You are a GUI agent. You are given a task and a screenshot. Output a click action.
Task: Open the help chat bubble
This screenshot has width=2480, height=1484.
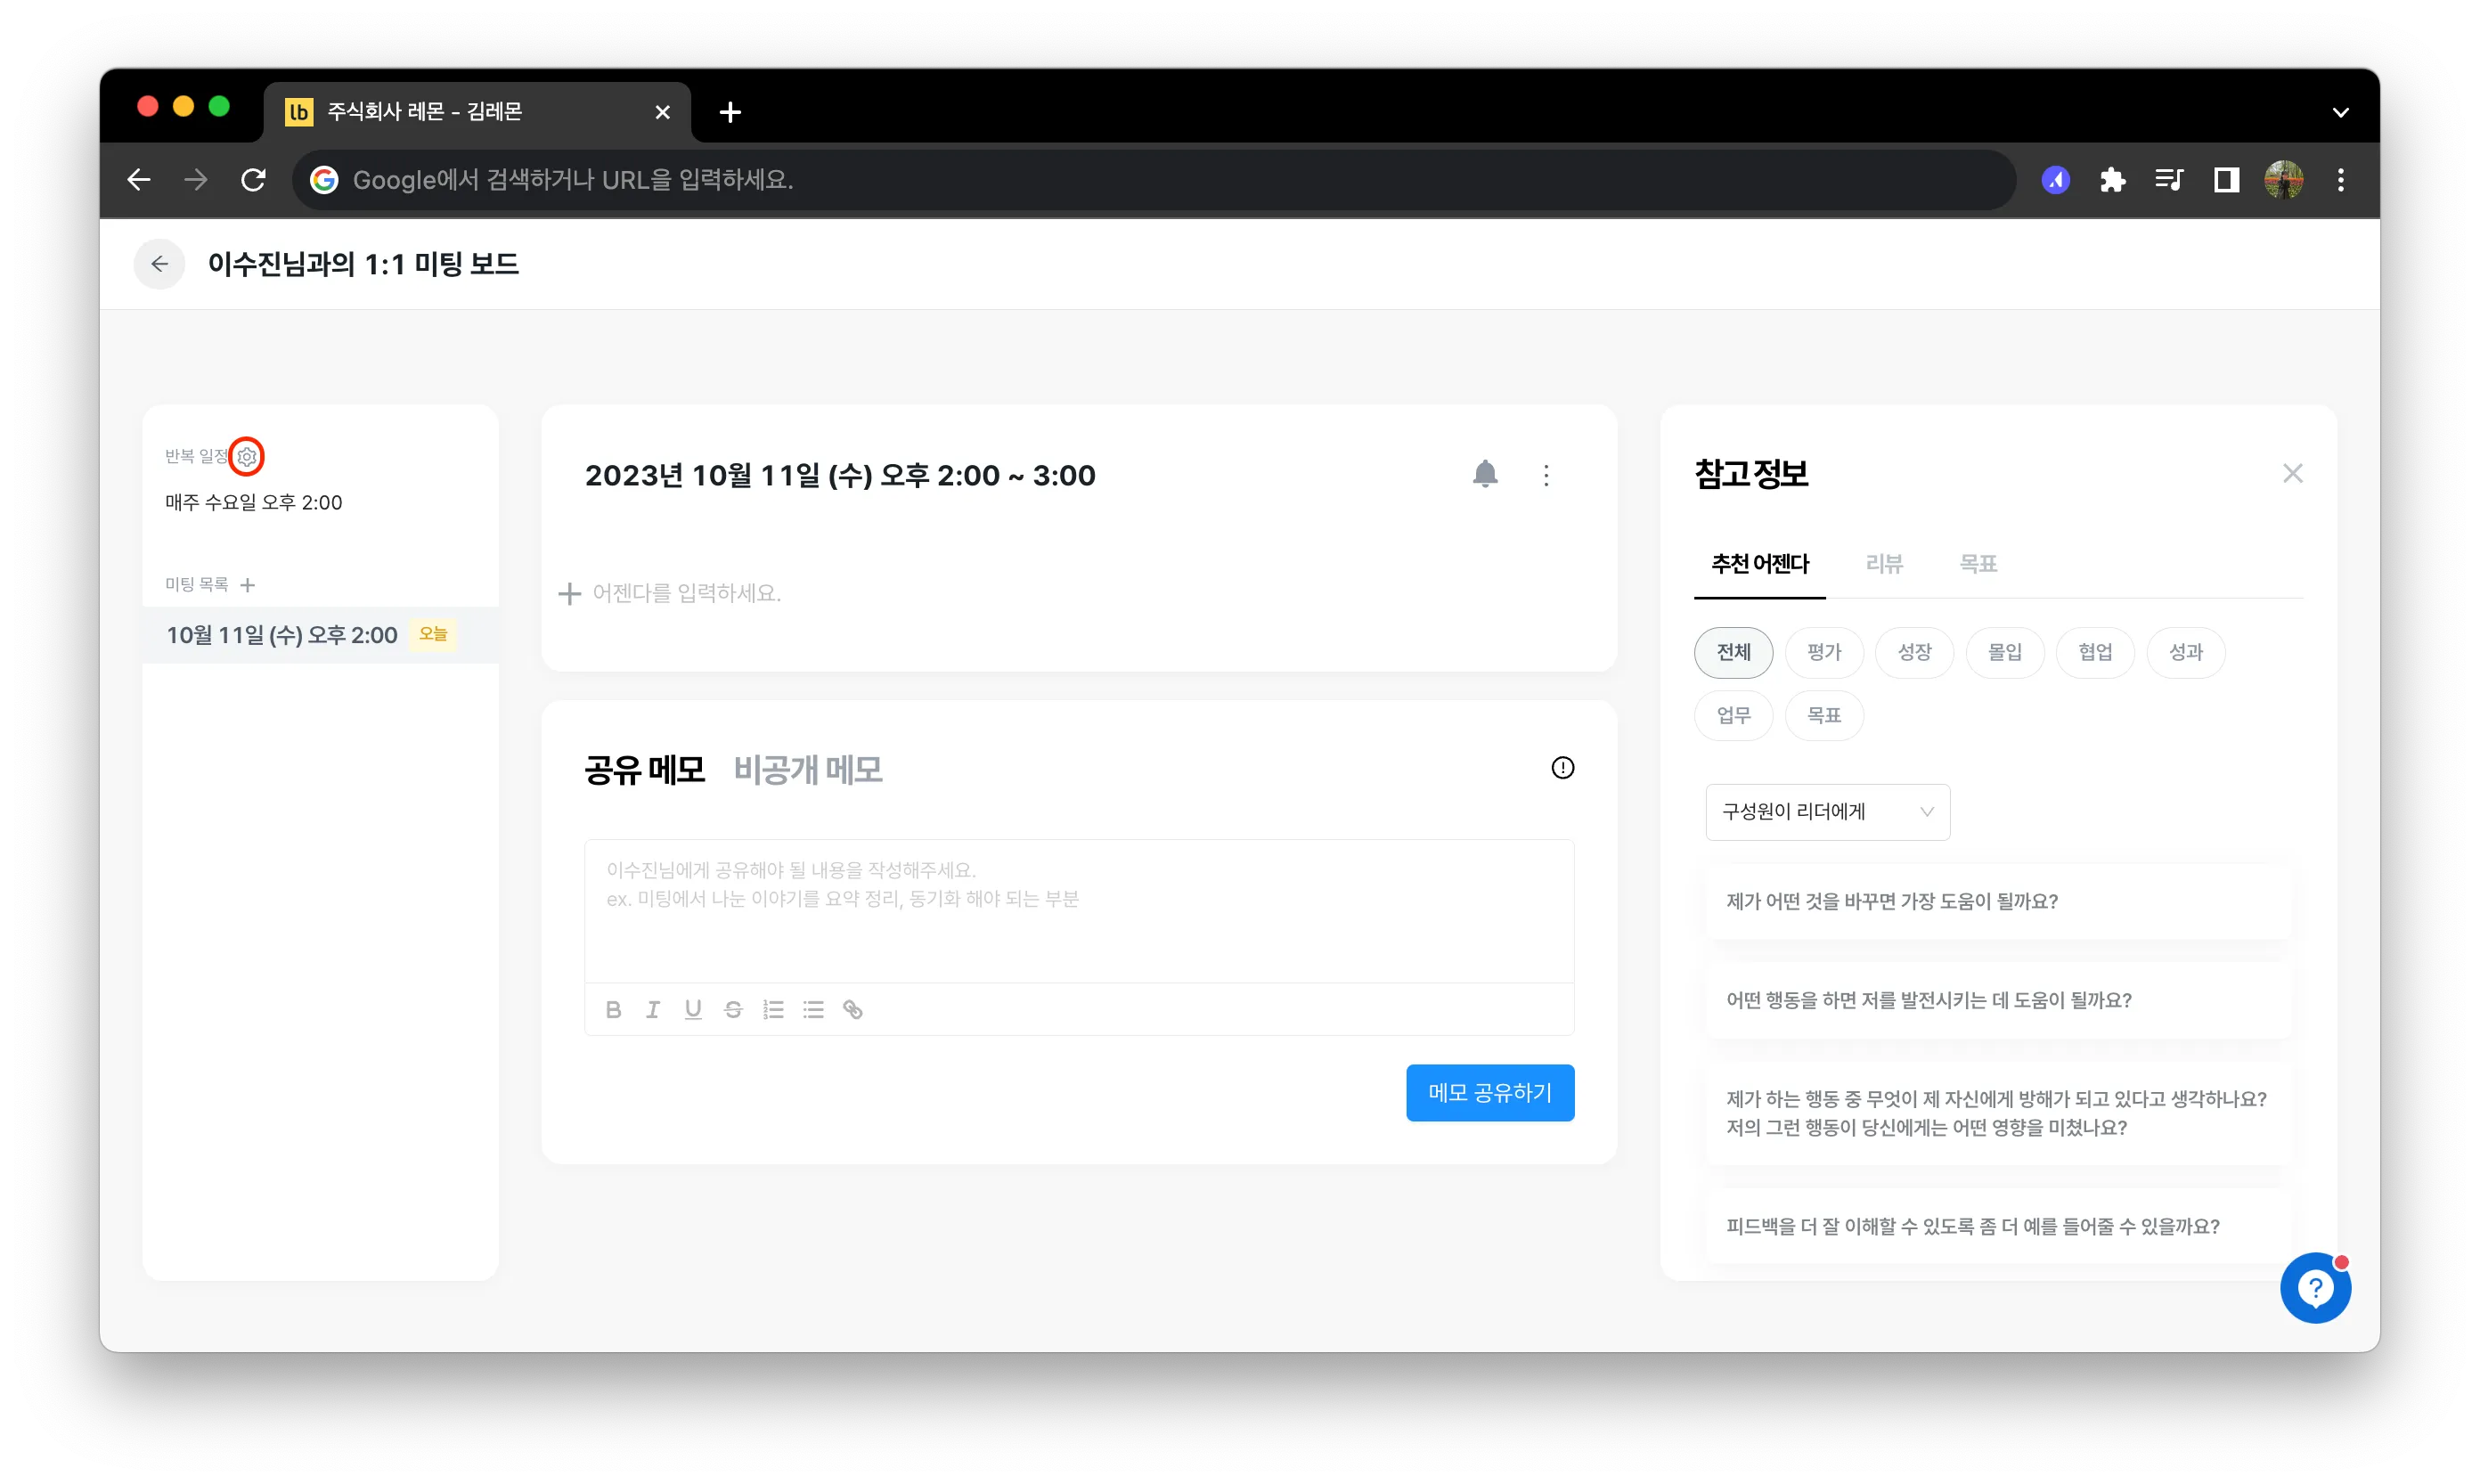pos(2315,1288)
